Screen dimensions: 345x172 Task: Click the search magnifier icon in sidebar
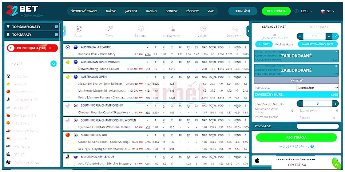point(53,64)
